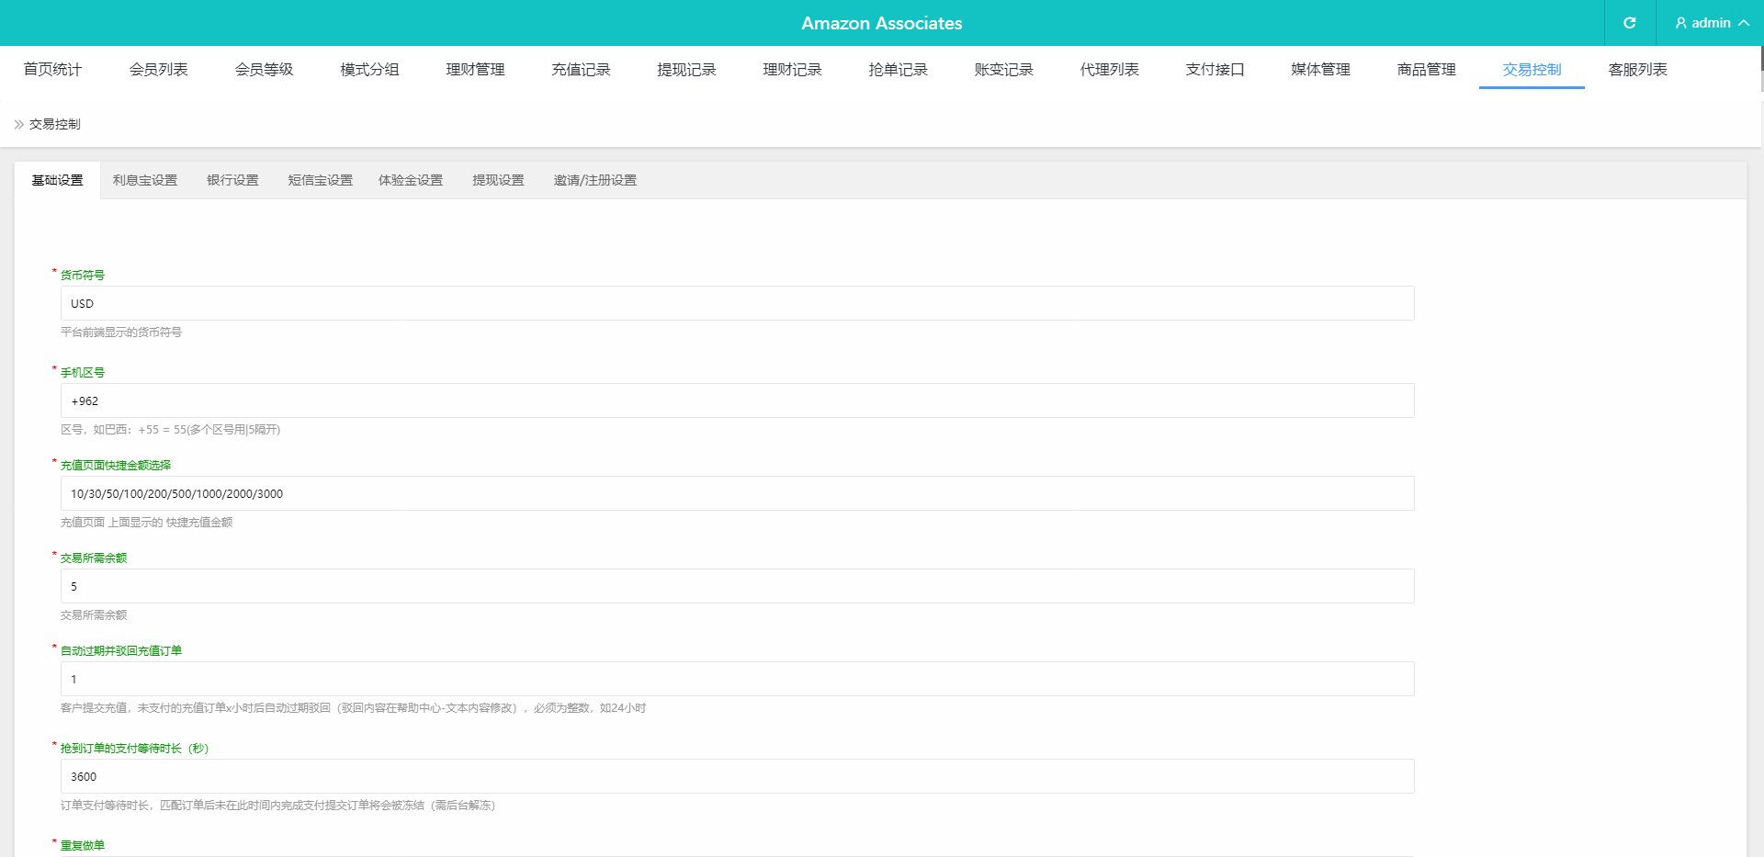Focus the 手机区号 field with +962

pyautogui.click(x=737, y=400)
